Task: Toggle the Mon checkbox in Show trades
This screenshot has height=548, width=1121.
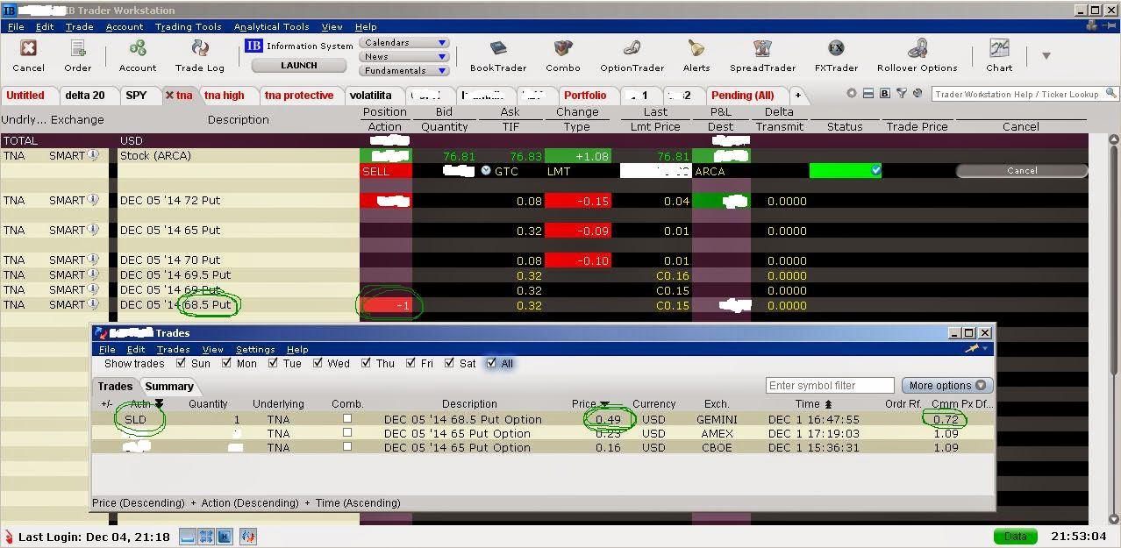Action: click(x=226, y=363)
